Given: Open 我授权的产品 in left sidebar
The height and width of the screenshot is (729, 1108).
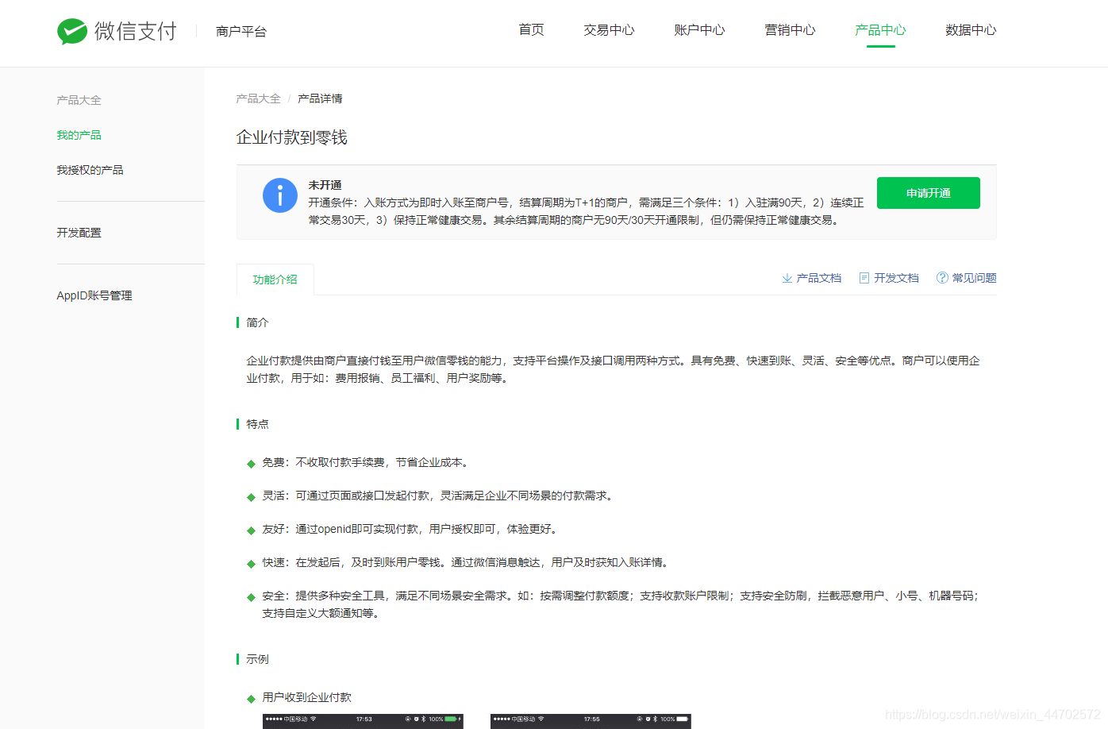Looking at the screenshot, I should coord(90,170).
